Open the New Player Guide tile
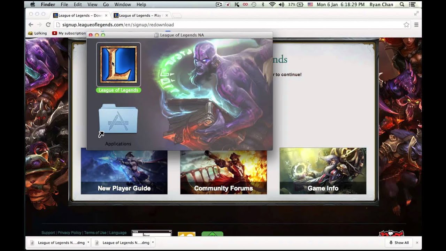Viewport: 446px width, 251px height. pyautogui.click(x=124, y=171)
